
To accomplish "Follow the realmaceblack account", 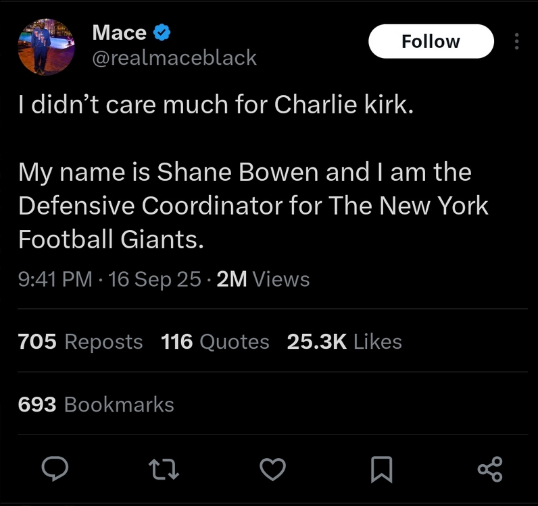I will click(x=431, y=41).
